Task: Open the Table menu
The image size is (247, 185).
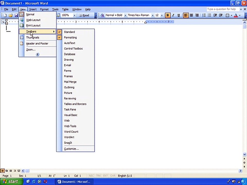Action: click(x=65, y=9)
